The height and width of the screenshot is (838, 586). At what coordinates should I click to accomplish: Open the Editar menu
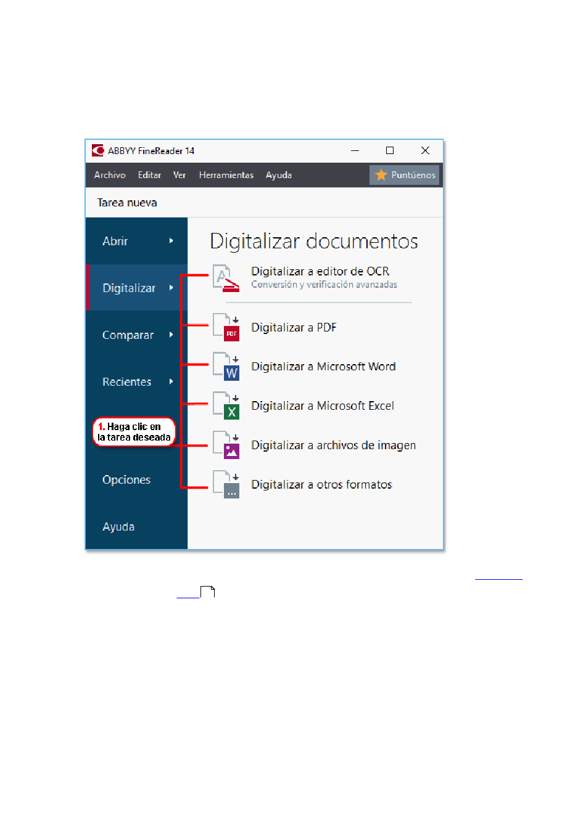[x=149, y=175]
